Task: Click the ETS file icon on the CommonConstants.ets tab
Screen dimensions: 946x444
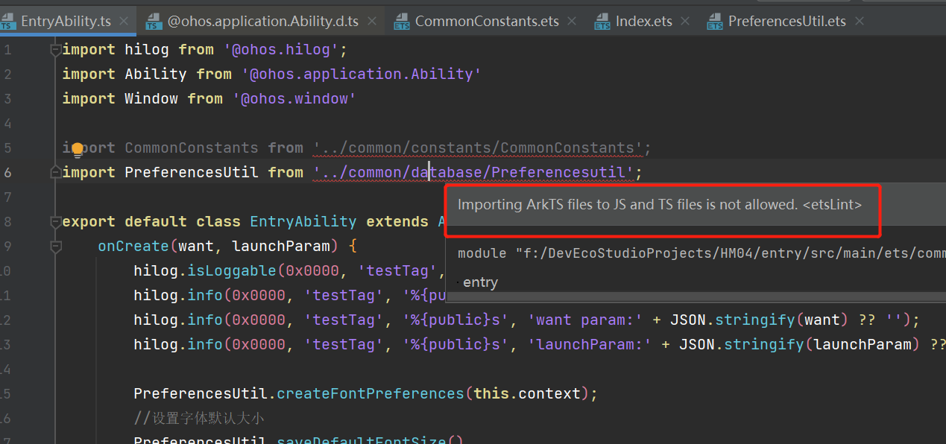Action: [402, 22]
